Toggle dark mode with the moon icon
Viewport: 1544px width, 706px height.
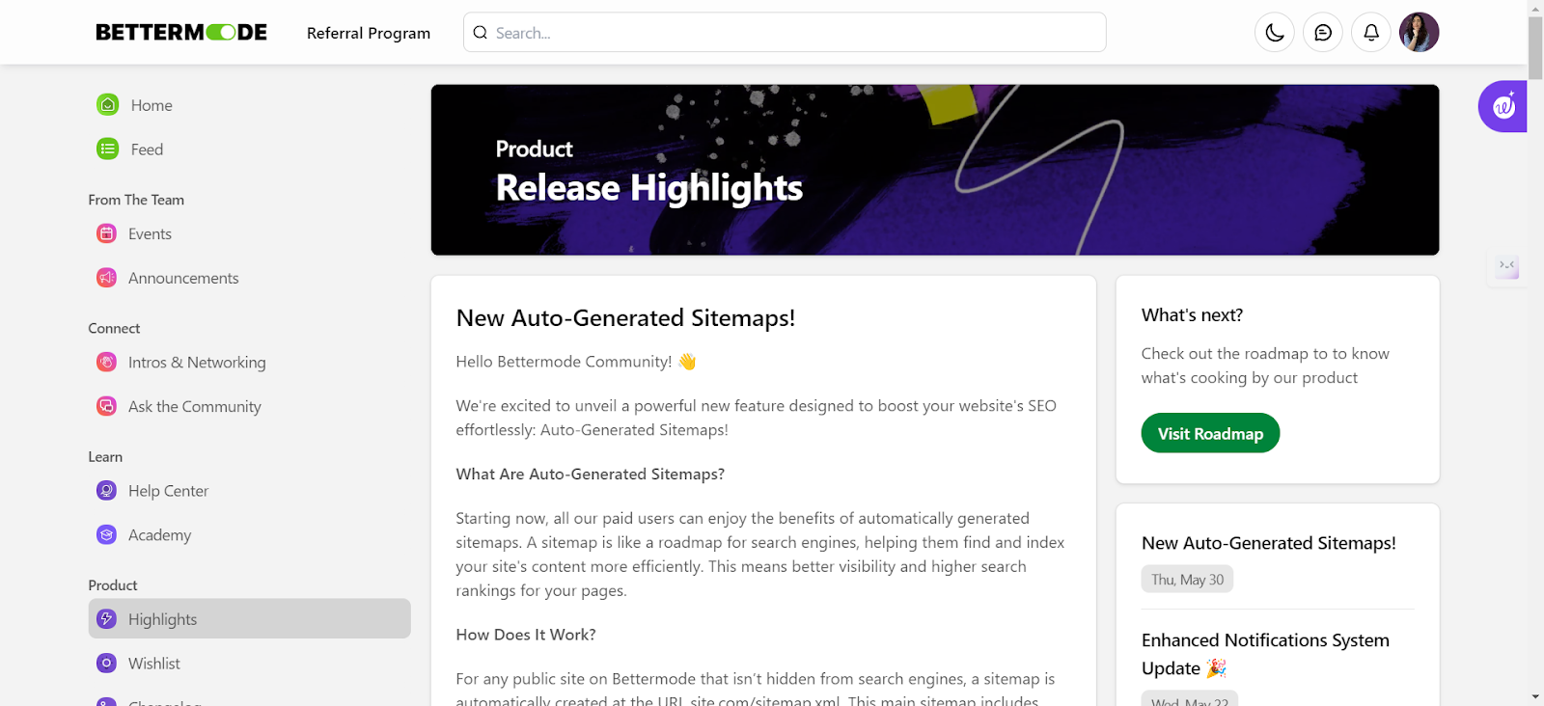pos(1275,33)
